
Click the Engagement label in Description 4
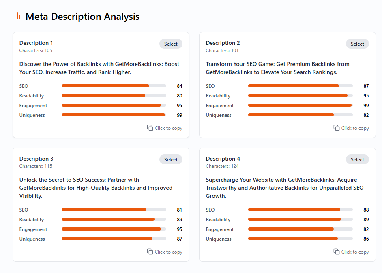pos(219,229)
